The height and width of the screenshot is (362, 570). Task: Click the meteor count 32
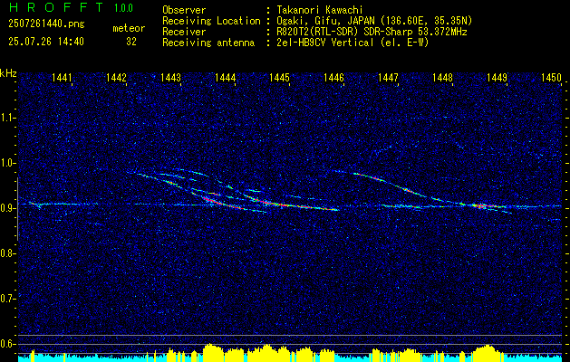131,42
